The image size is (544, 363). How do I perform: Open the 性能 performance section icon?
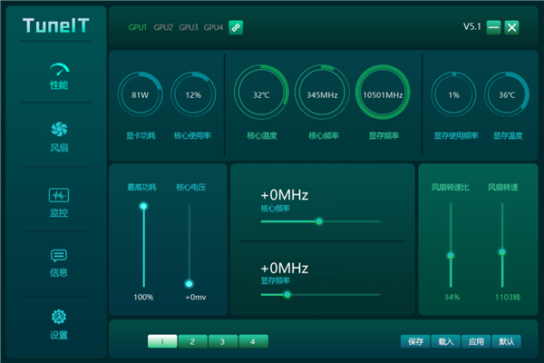pyautogui.click(x=59, y=69)
